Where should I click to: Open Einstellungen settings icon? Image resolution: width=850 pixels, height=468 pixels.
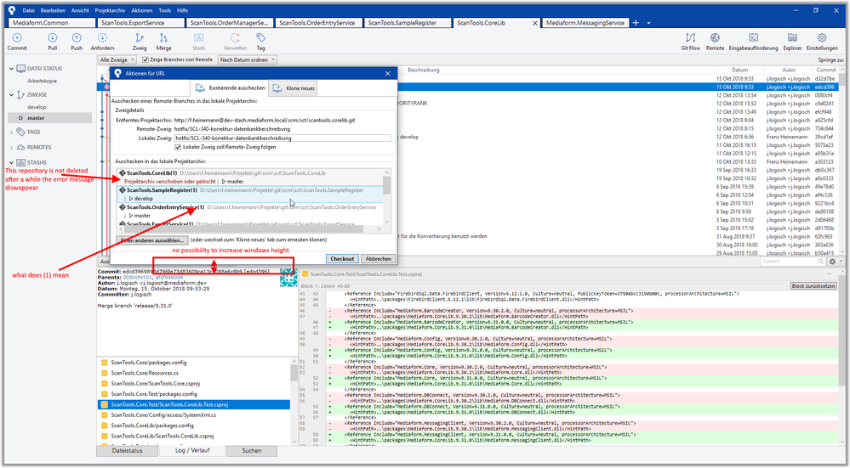[x=822, y=38]
